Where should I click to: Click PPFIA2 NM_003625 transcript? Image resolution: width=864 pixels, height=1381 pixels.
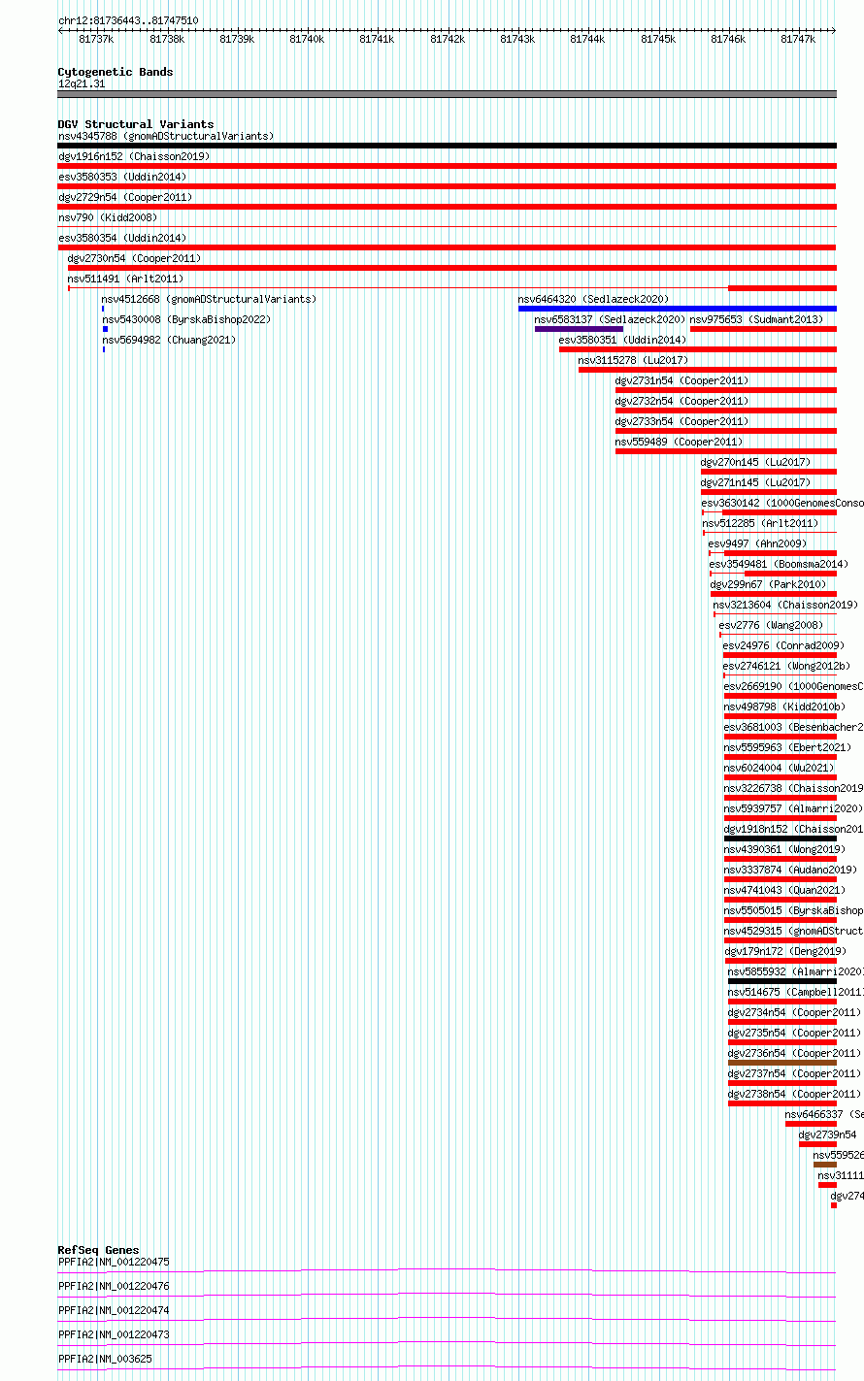click(x=105, y=1359)
